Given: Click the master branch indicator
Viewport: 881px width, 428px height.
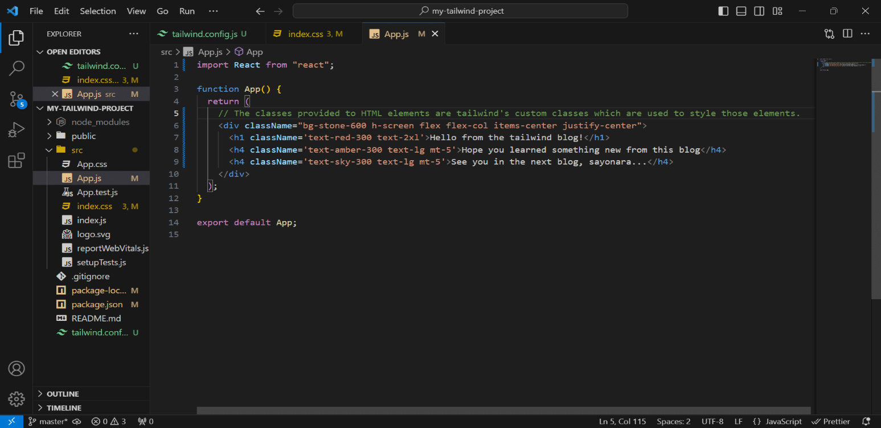Looking at the screenshot, I should tap(48, 422).
